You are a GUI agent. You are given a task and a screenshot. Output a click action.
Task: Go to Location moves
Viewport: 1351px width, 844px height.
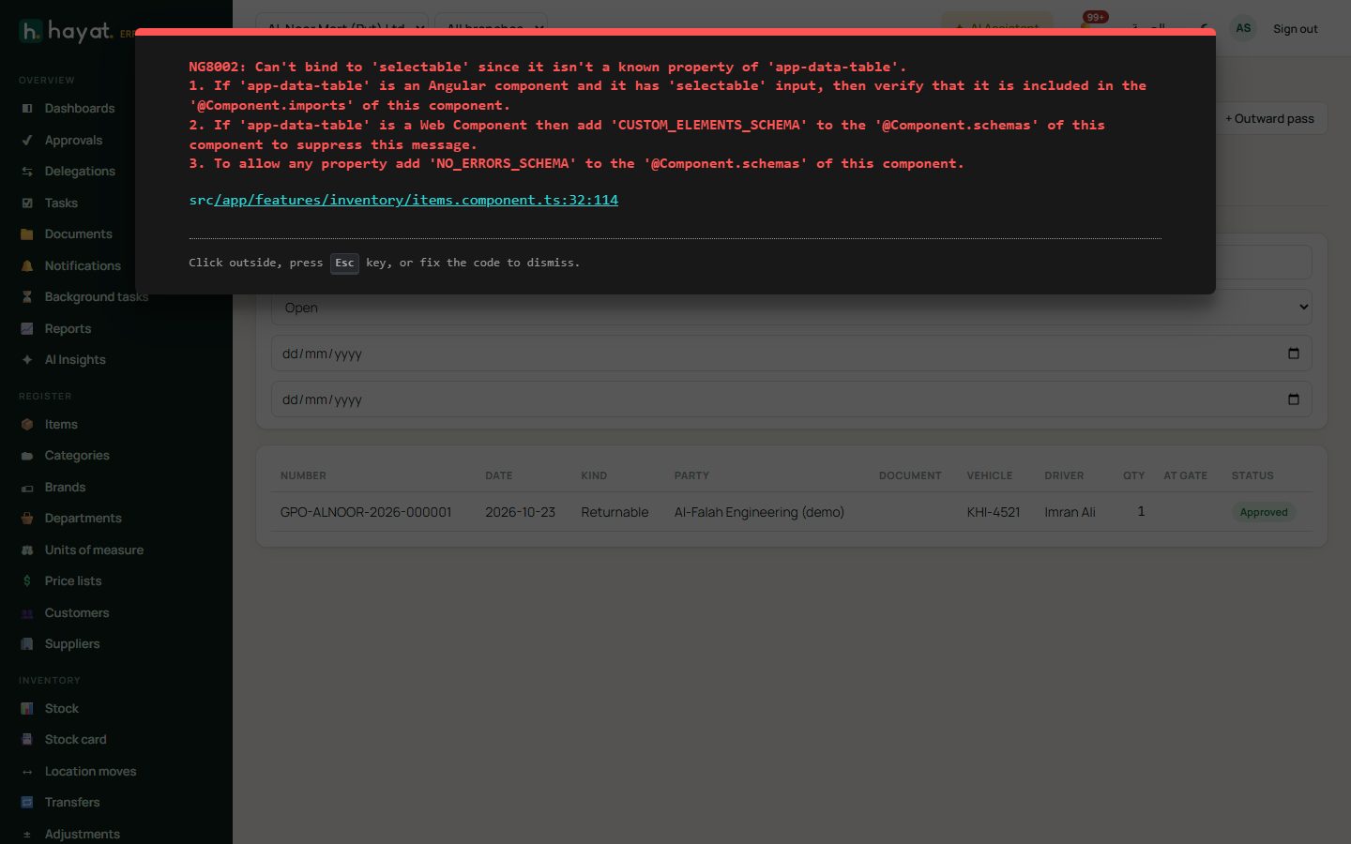(x=90, y=772)
